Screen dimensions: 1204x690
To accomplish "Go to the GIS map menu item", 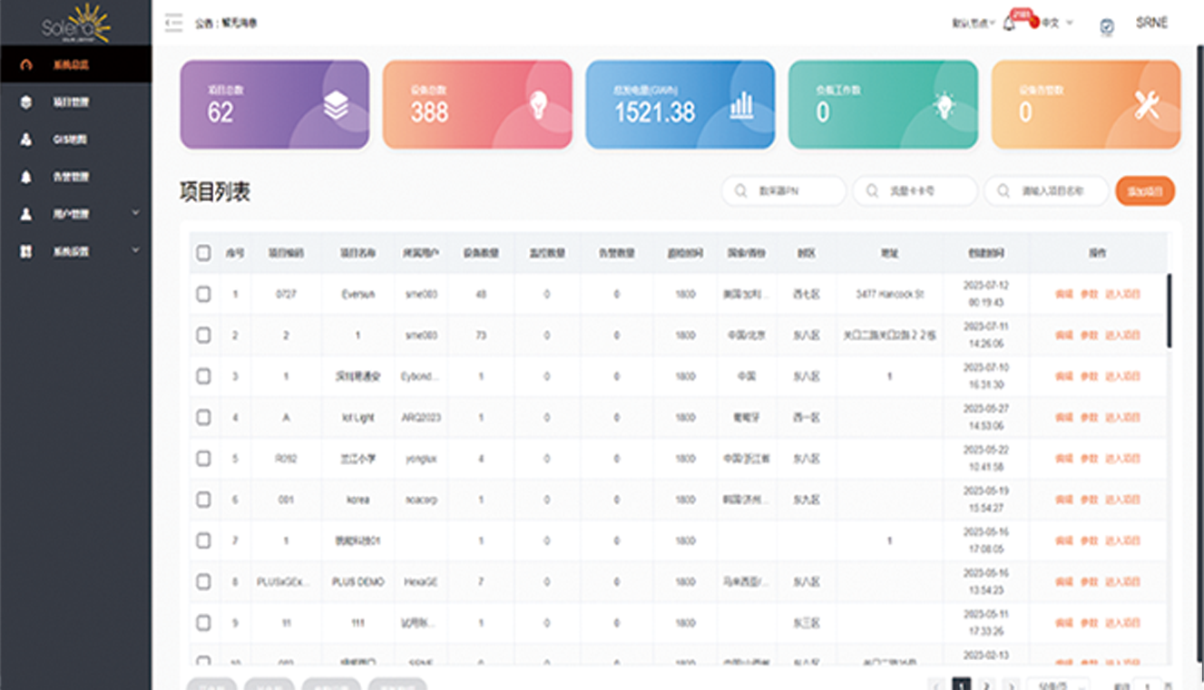I will tap(76, 140).
